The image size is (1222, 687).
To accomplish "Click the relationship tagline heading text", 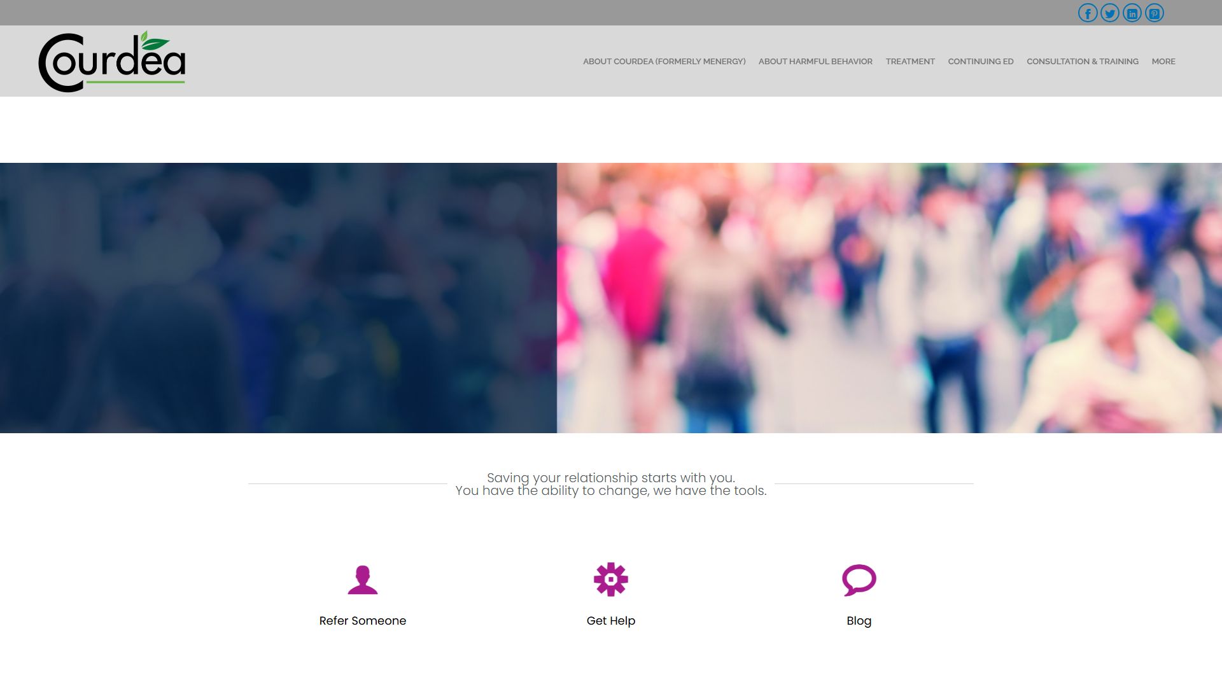I will (x=611, y=484).
